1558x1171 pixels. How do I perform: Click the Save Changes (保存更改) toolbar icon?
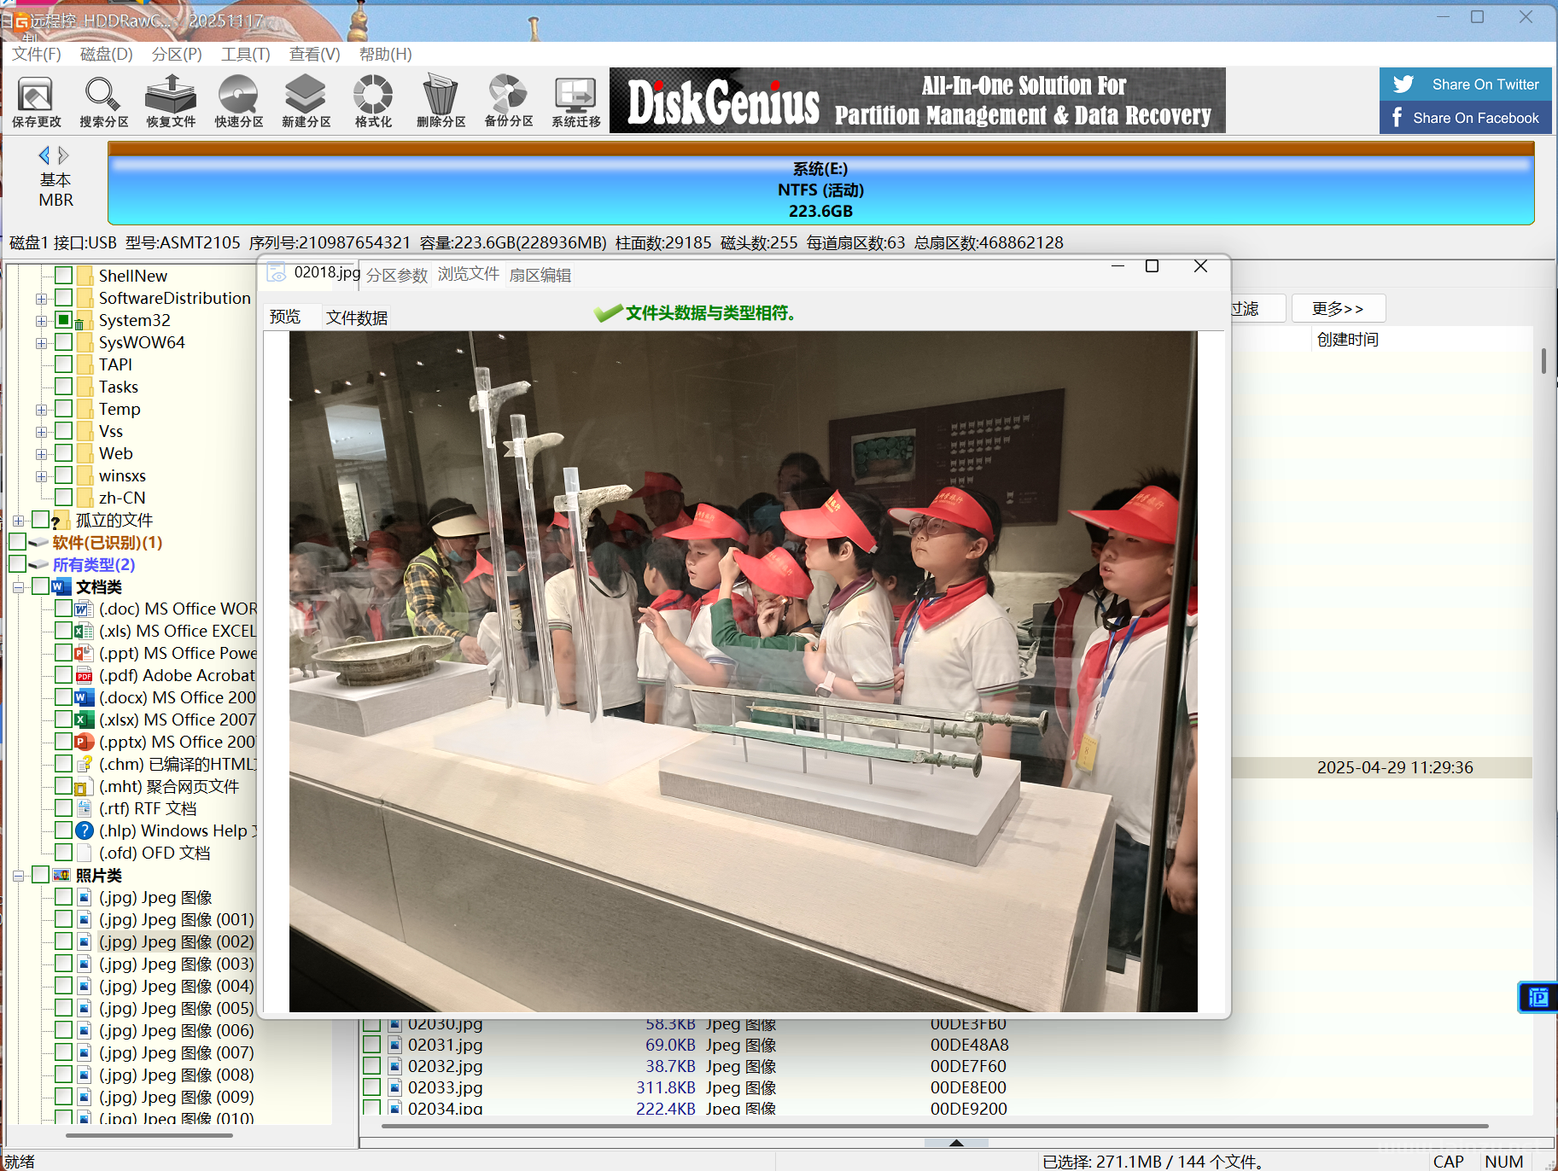coord(36,101)
